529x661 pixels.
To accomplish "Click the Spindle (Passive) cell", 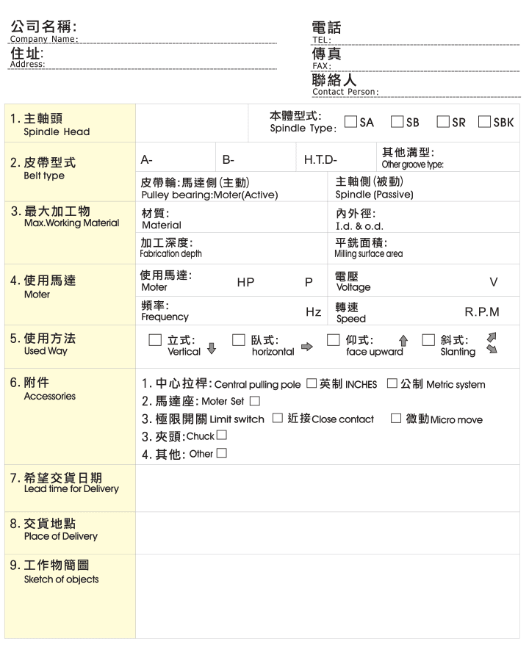I will [x=423, y=187].
